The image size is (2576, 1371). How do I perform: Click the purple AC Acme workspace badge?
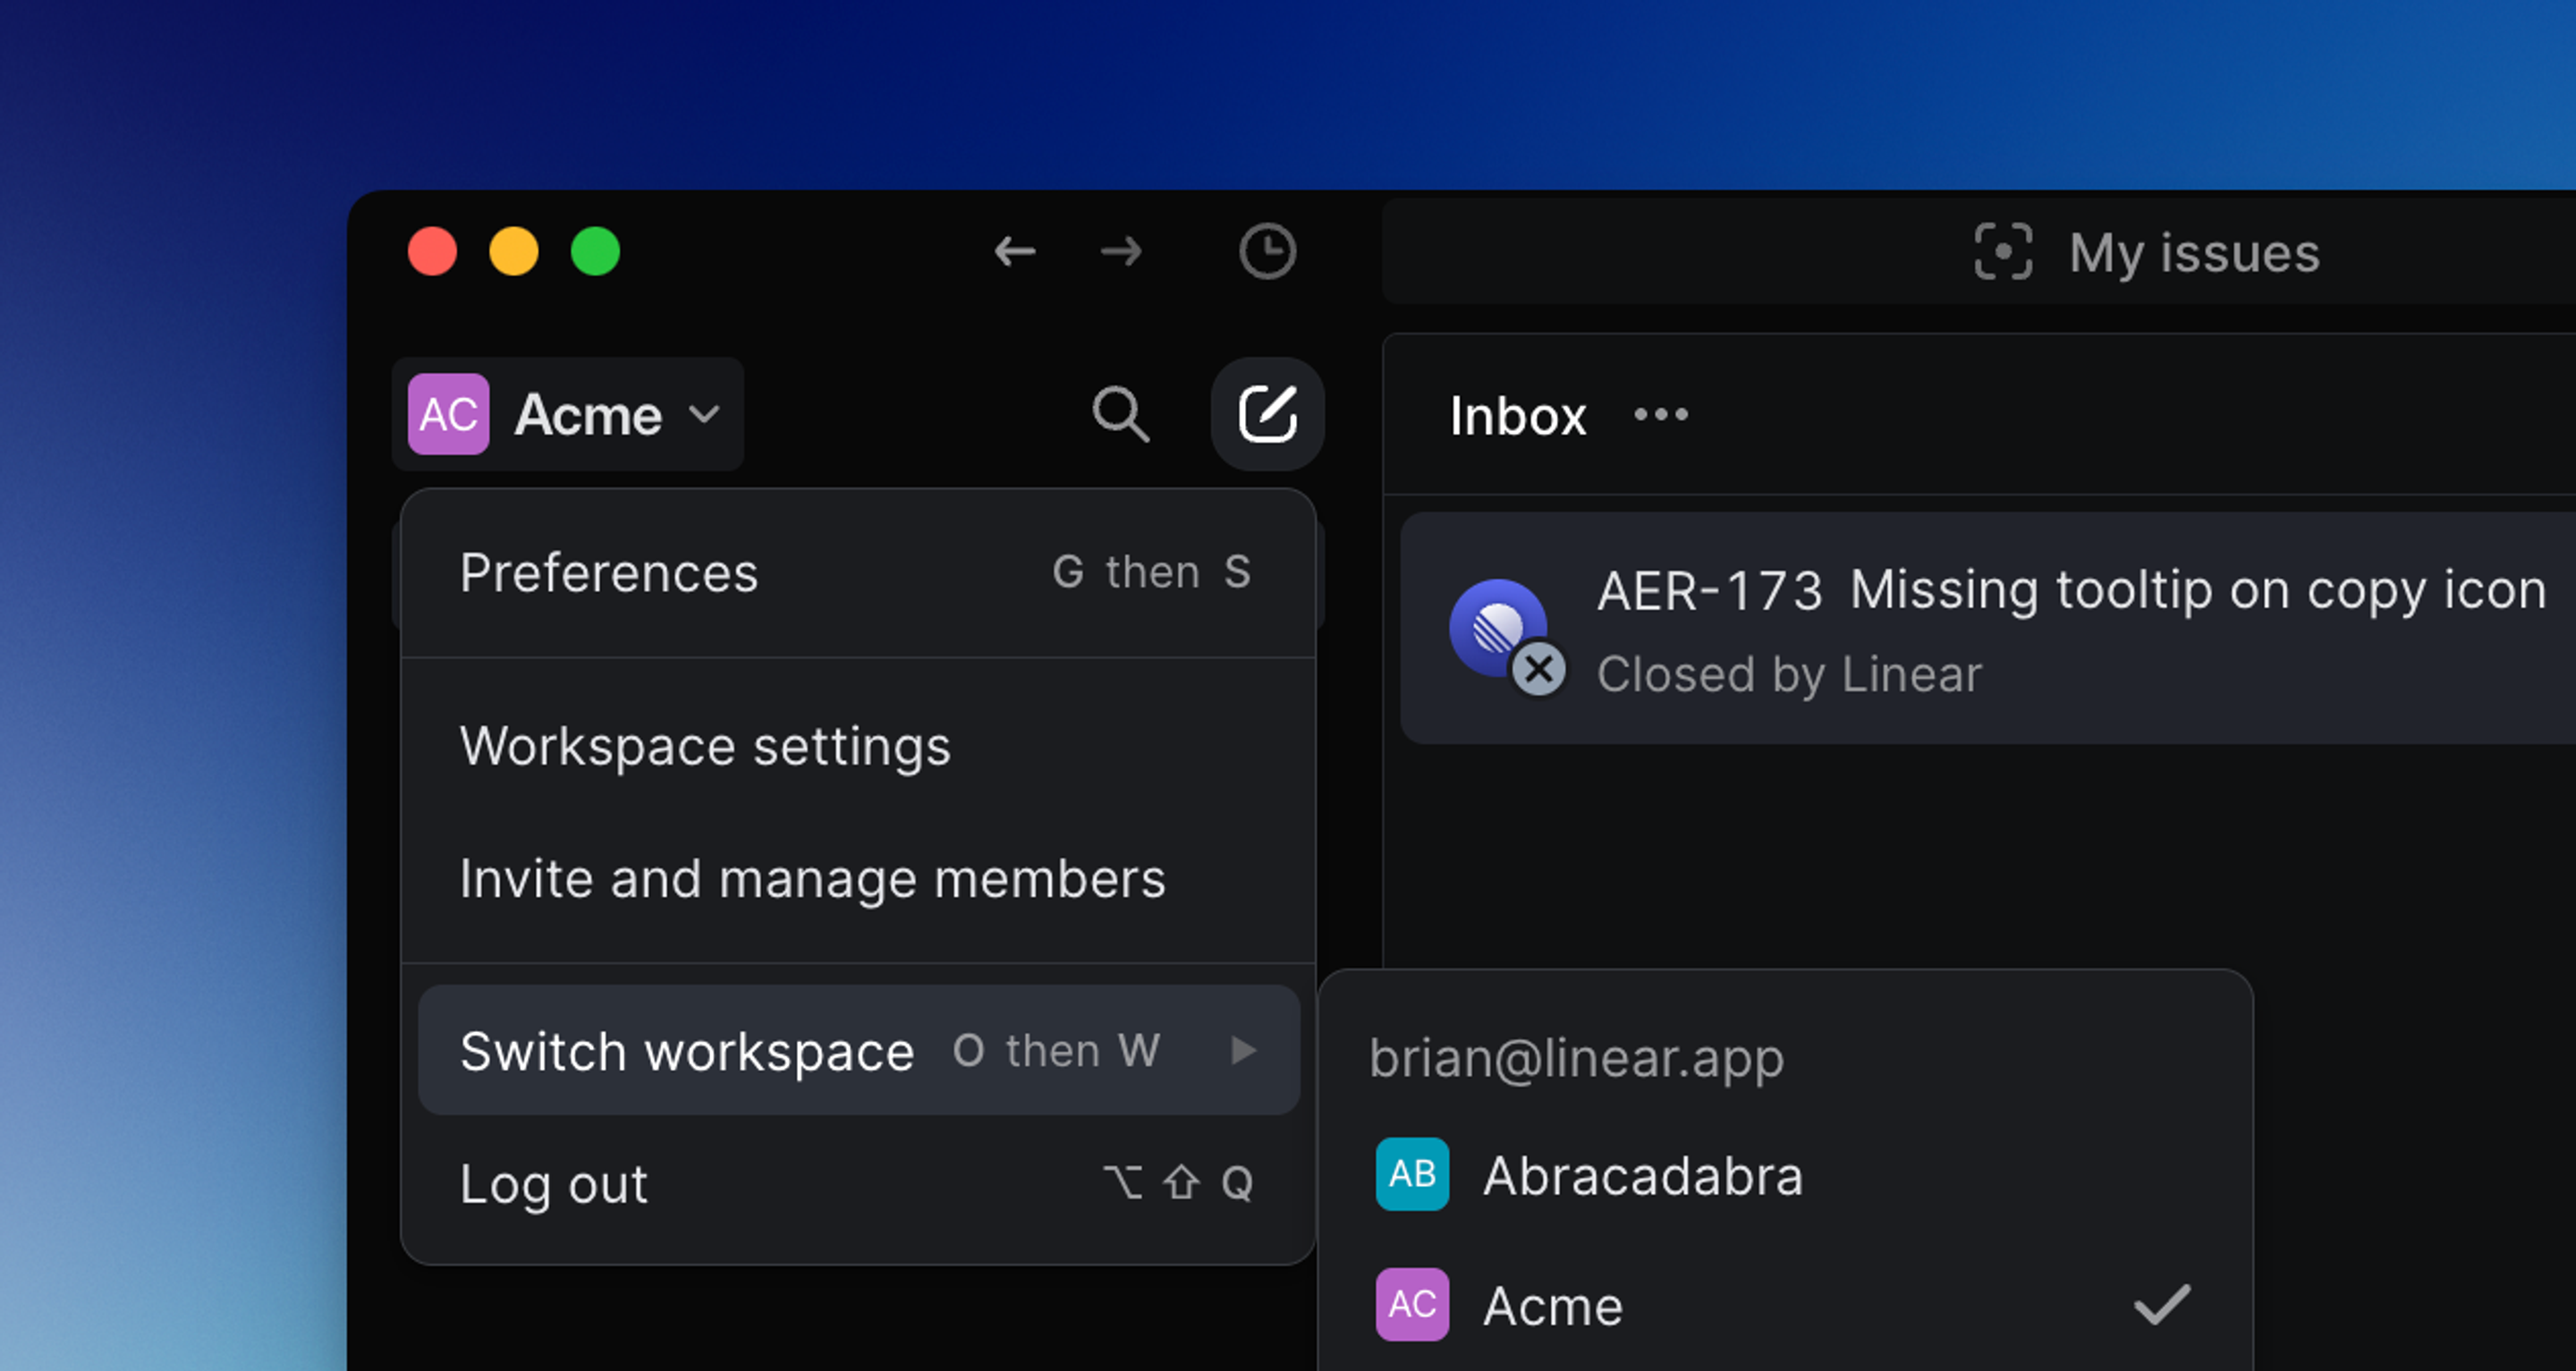448,414
